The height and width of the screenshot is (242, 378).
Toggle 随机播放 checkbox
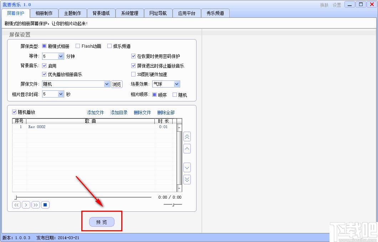14,112
